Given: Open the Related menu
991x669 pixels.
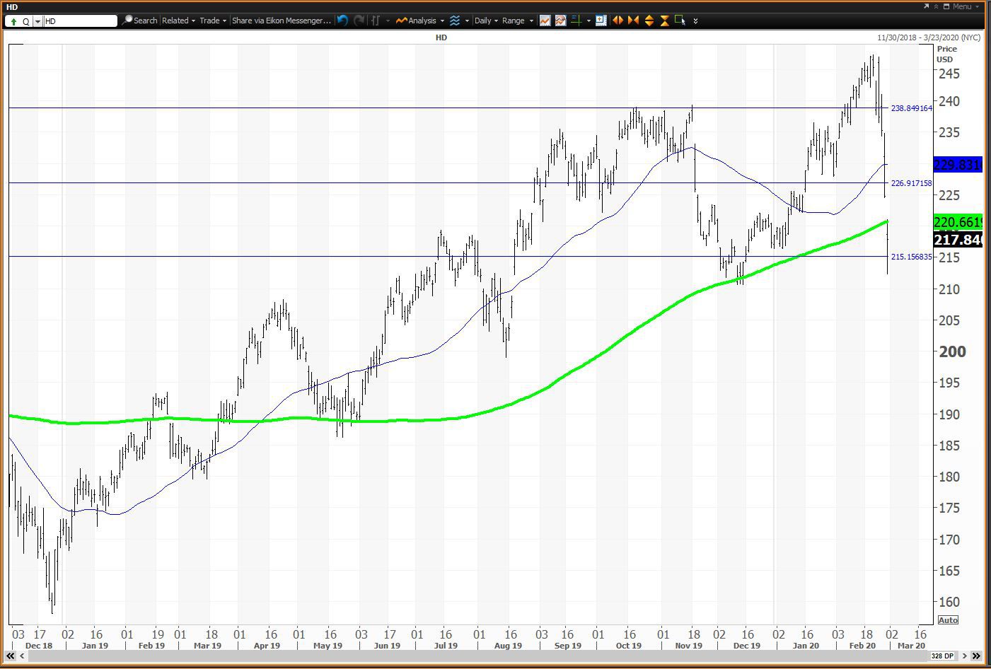Looking at the screenshot, I should 178,21.
